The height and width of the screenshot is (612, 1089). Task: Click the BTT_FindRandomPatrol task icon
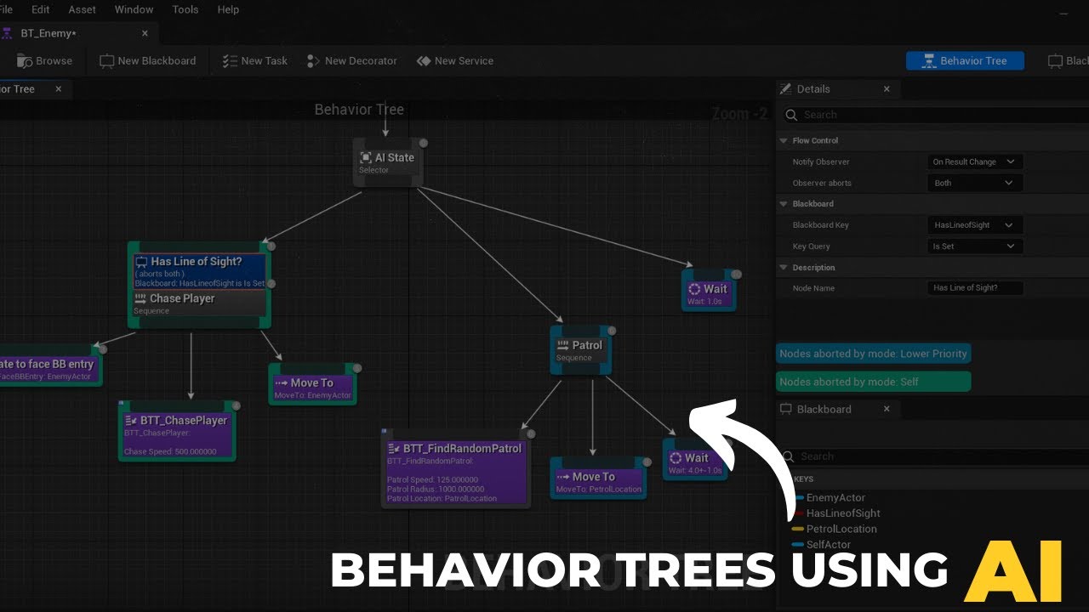click(x=394, y=449)
